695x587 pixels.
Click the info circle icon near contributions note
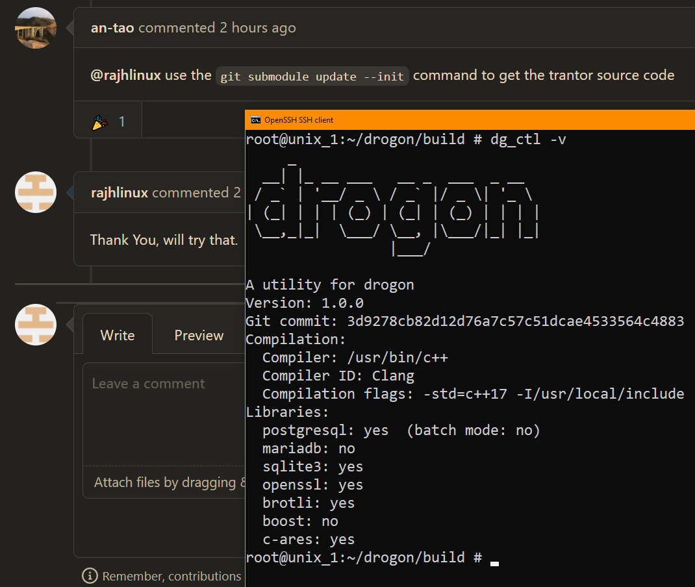[89, 575]
